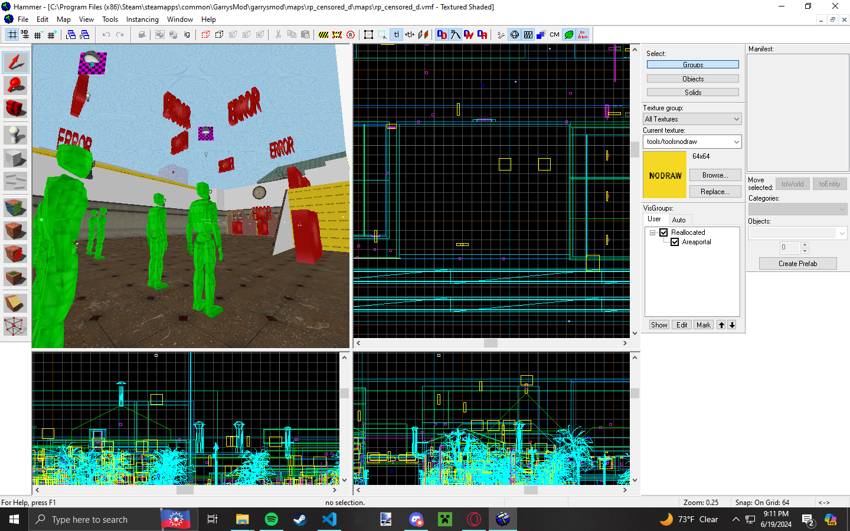Increase the prefab number spinner

tap(805, 245)
